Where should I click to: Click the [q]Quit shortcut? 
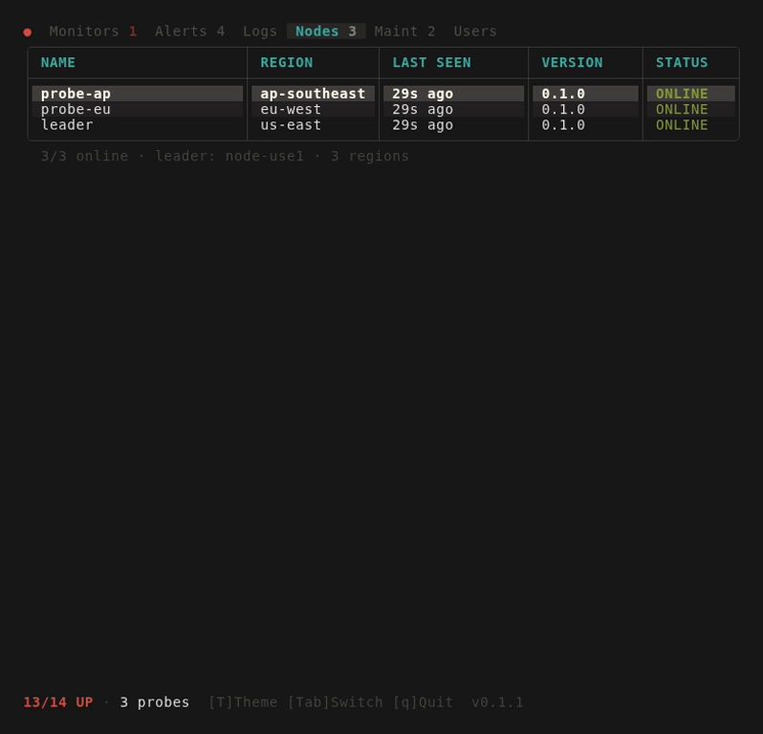tap(423, 702)
